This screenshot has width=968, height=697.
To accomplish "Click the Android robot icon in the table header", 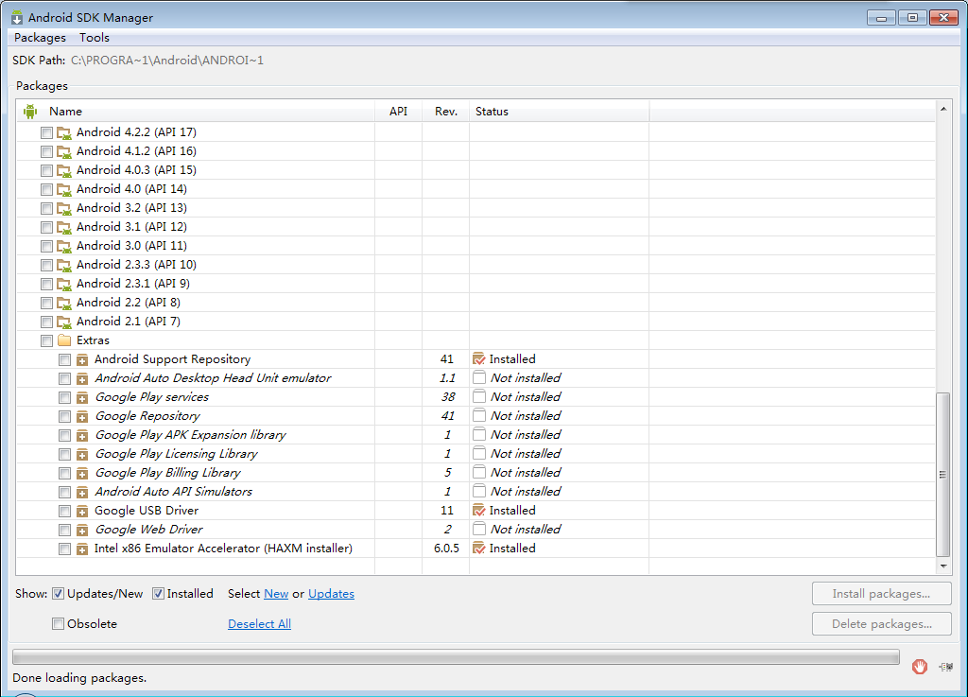I will click(30, 112).
